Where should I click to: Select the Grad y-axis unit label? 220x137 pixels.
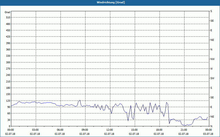pyautogui.click(x=7, y=12)
